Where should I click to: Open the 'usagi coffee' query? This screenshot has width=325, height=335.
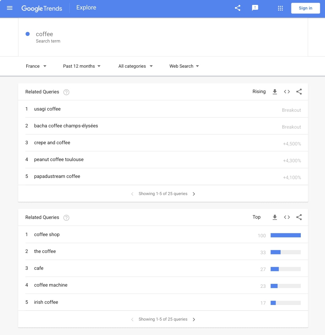(x=47, y=109)
